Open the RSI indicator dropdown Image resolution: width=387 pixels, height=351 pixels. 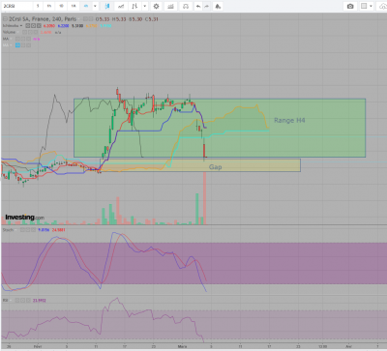[x=11, y=300]
